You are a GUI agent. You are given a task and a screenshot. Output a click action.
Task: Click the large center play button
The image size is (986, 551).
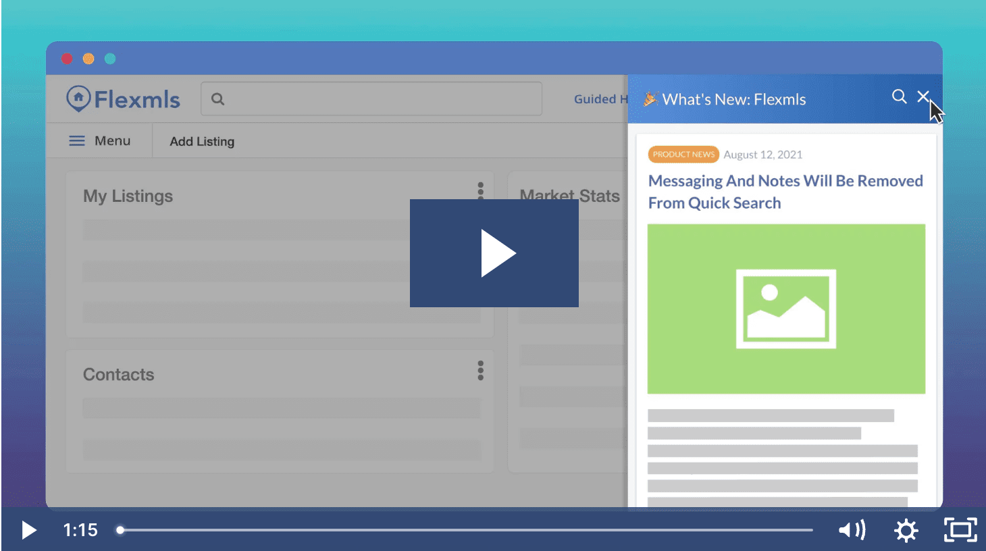[x=494, y=253]
